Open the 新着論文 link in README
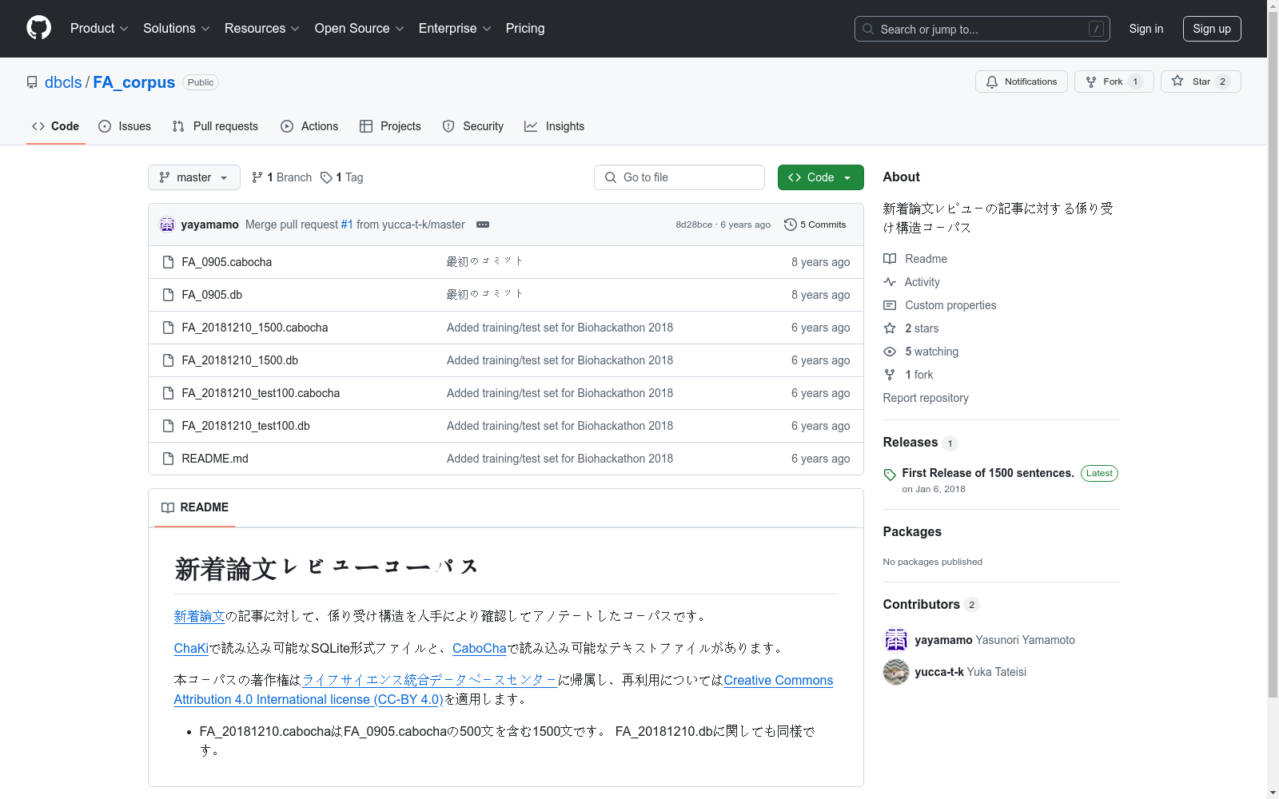This screenshot has width=1279, height=799. click(200, 616)
